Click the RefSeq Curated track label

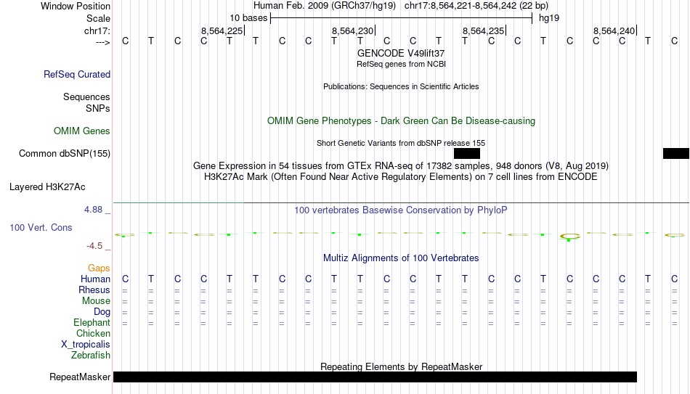click(x=76, y=74)
